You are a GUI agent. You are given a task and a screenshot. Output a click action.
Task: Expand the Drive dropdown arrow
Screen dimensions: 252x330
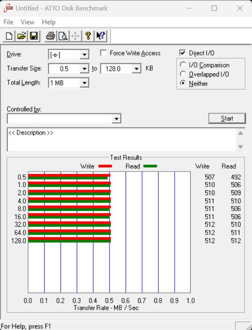pos(84,55)
